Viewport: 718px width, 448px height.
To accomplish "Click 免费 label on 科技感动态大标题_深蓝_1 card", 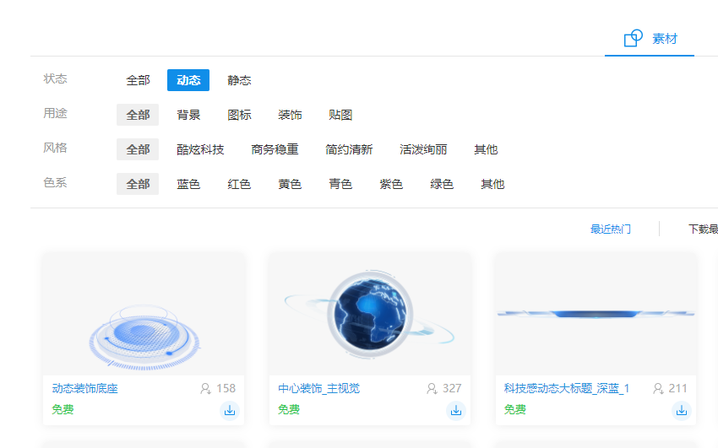I will (515, 409).
